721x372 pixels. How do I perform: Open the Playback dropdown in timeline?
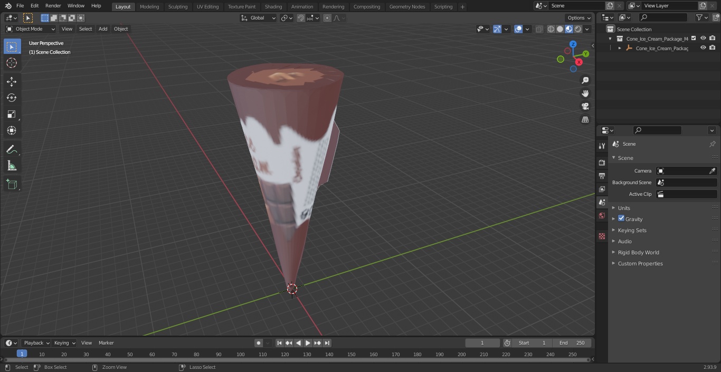[x=36, y=343]
